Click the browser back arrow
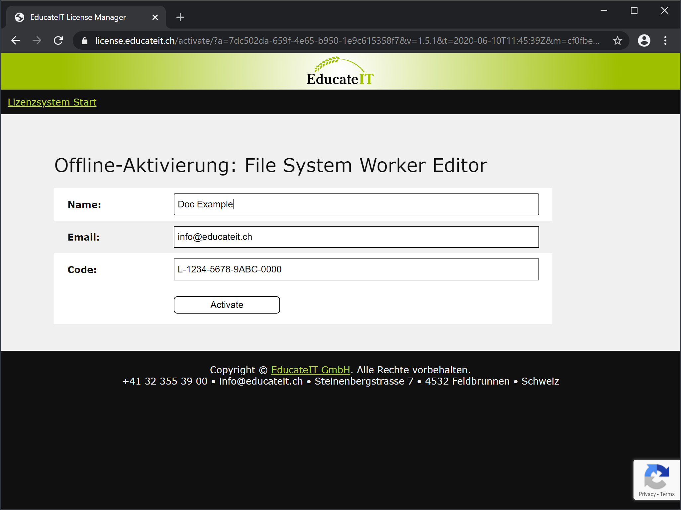The height and width of the screenshot is (510, 681). pyautogui.click(x=16, y=40)
